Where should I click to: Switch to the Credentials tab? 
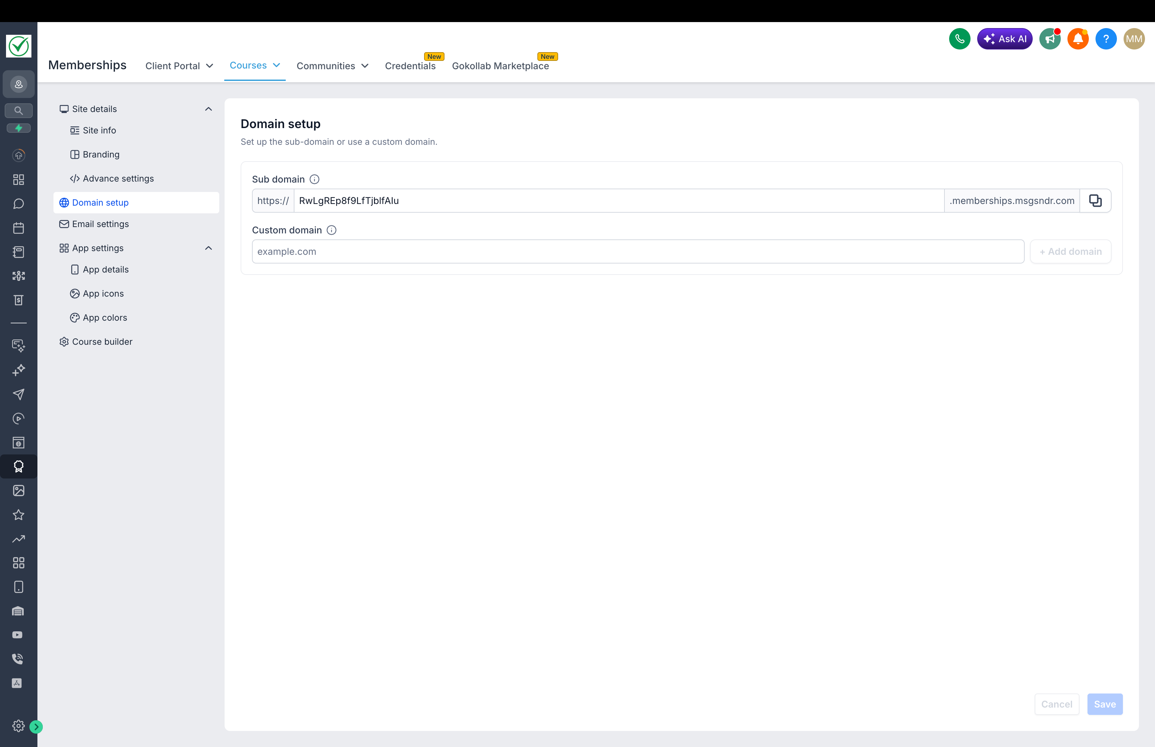[410, 66]
